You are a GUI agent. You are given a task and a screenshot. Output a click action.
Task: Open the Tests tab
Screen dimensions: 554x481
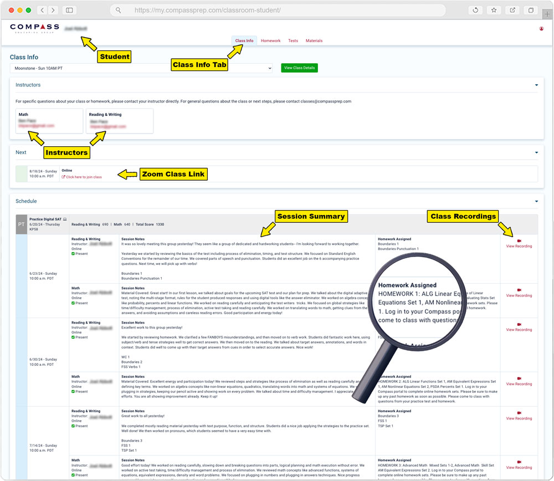pos(293,40)
